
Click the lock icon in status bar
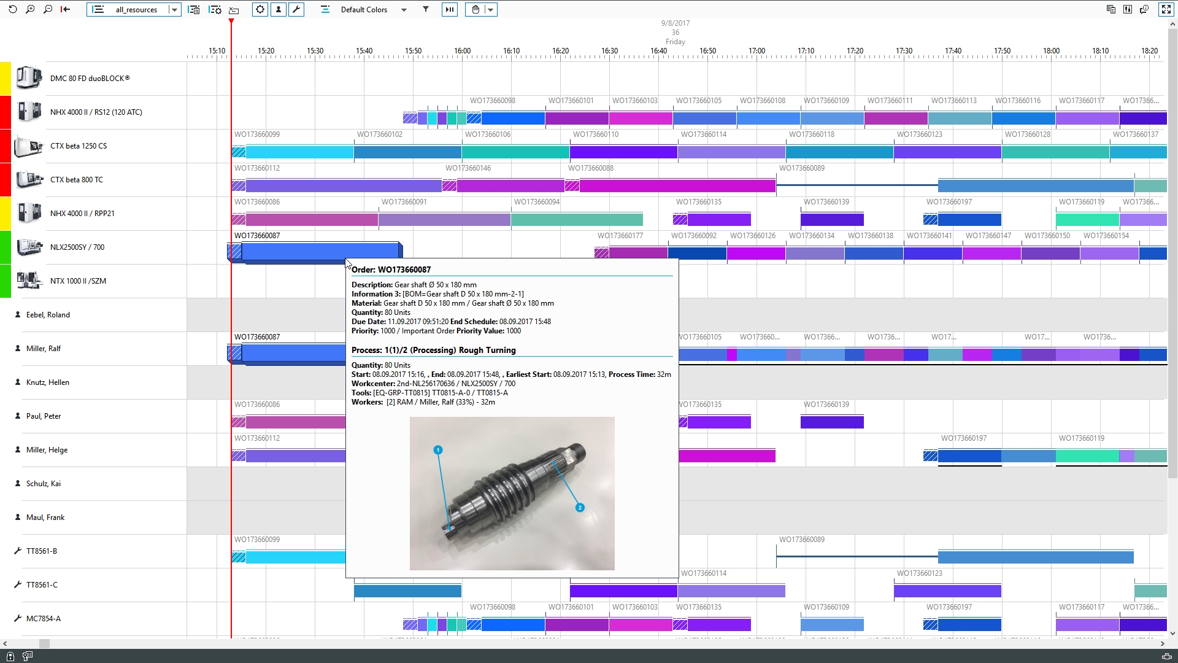coord(10,656)
